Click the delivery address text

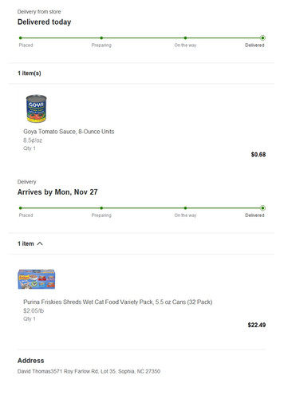click(89, 371)
